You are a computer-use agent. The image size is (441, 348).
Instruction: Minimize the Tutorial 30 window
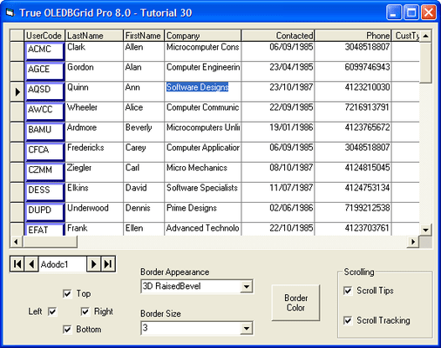coord(394,12)
